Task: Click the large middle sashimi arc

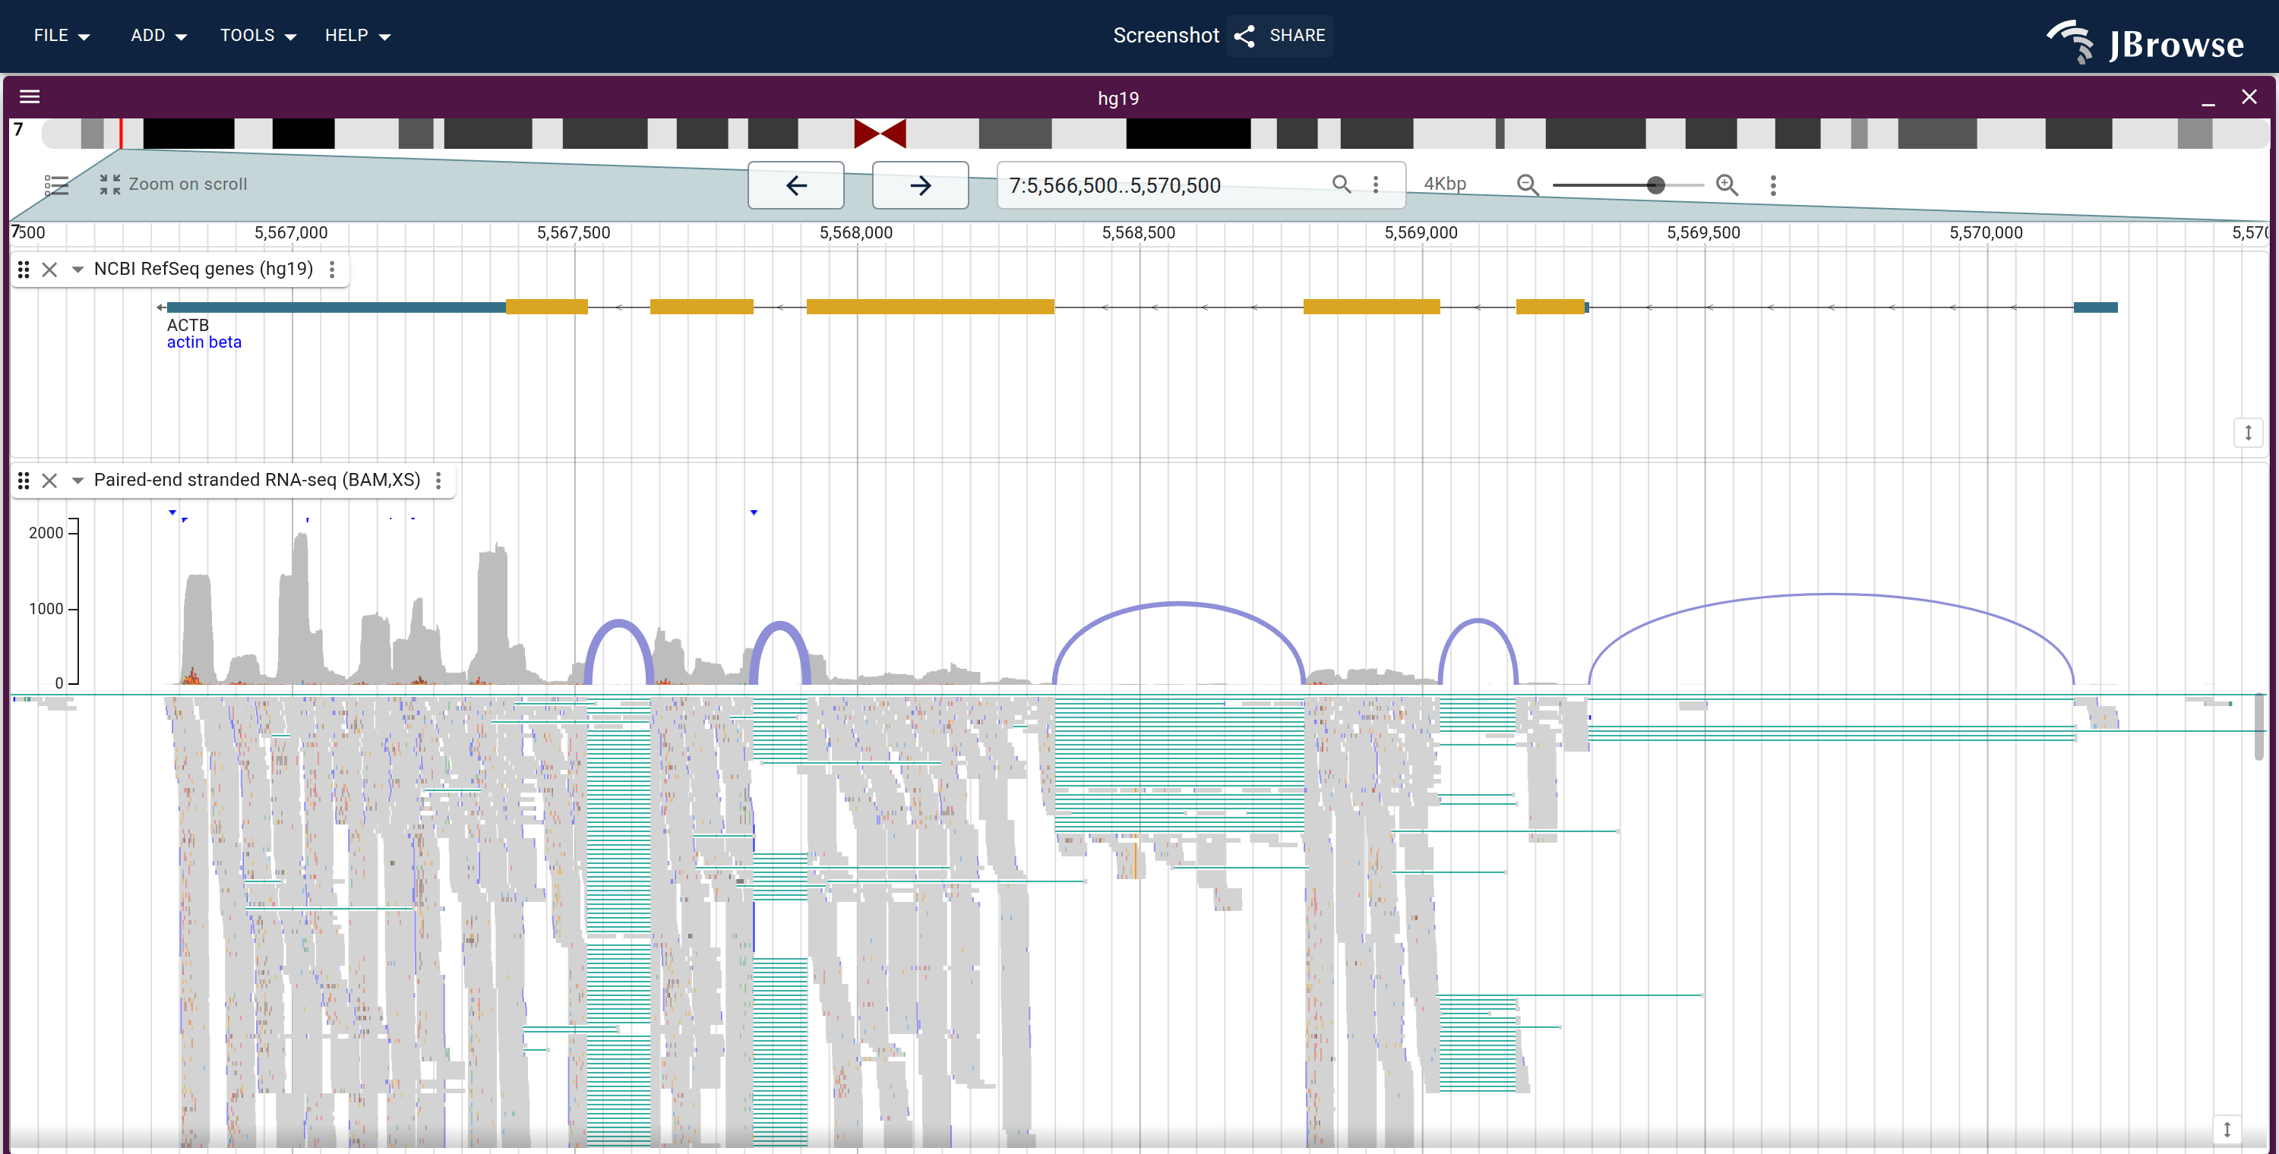Action: click(1178, 605)
